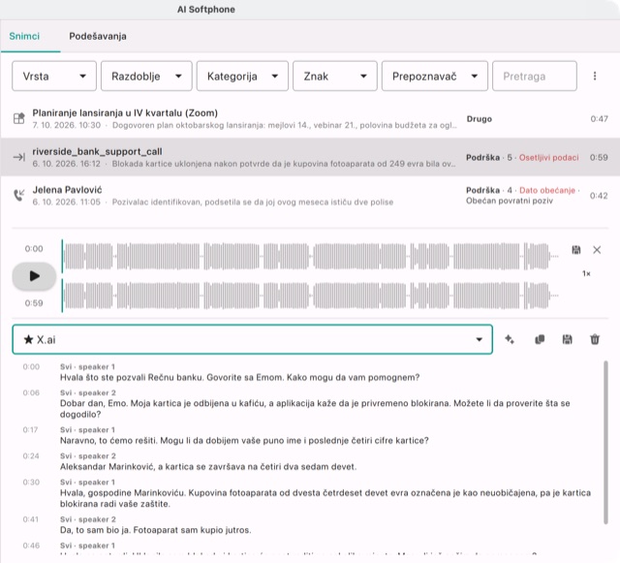Click the line starting "Aleksandar Marinković"

point(208,467)
